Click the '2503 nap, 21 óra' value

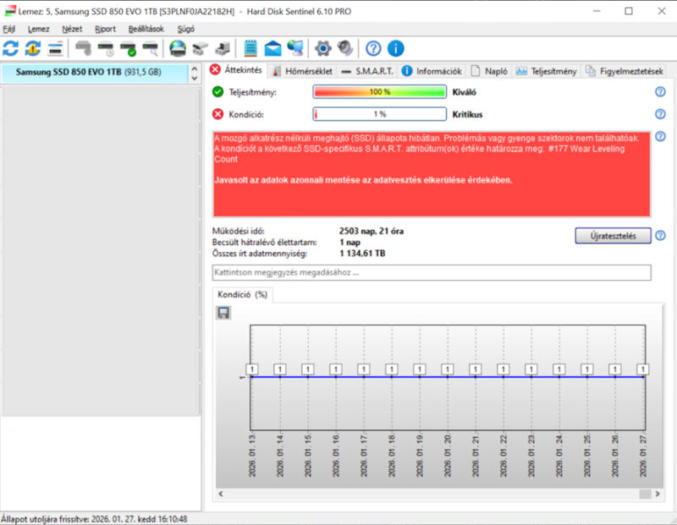click(x=372, y=232)
